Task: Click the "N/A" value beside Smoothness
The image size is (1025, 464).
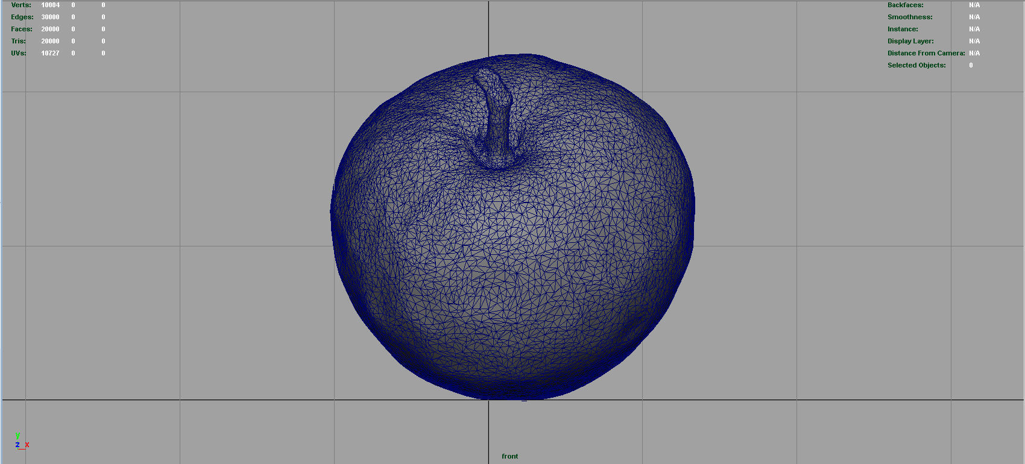Action: click(x=974, y=17)
